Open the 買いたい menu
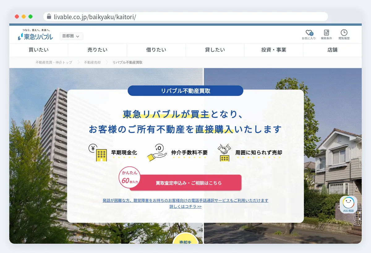Screen dimensions: 371x253 [x=39, y=50]
